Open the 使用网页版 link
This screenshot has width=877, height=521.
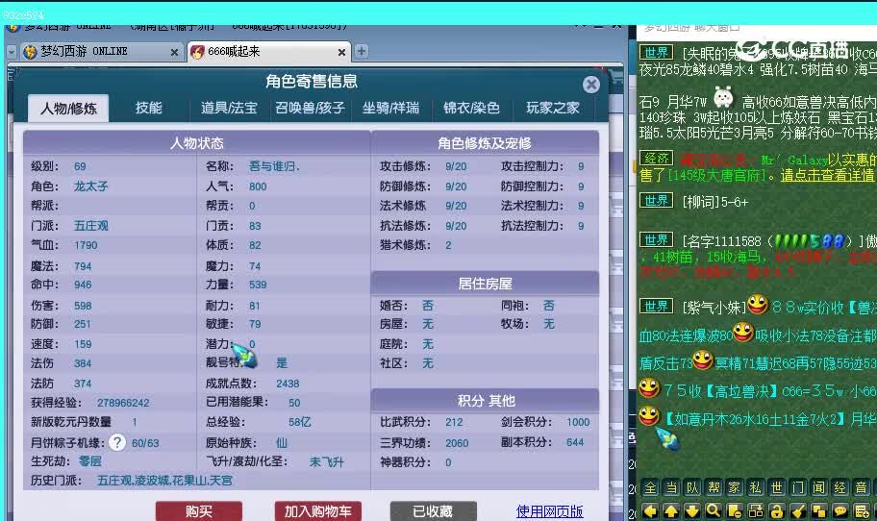tap(550, 511)
